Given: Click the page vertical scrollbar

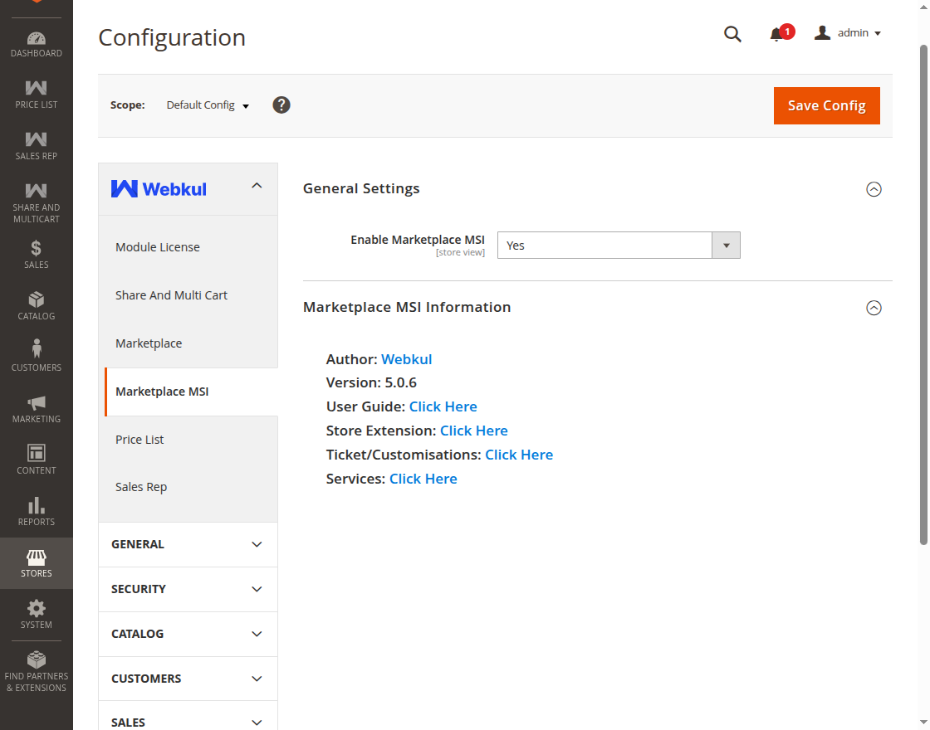Looking at the screenshot, I should [x=923, y=294].
